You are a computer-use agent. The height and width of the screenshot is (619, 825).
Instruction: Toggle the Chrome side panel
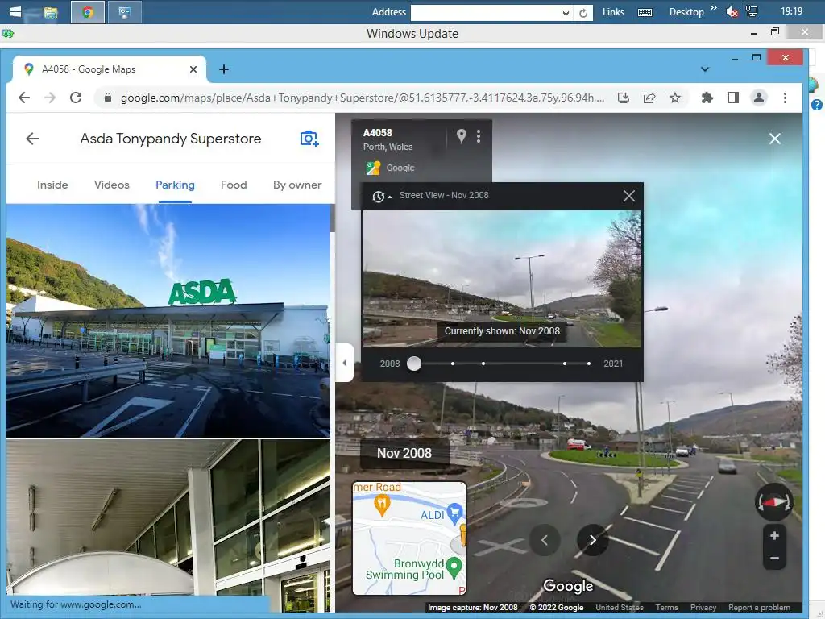tap(733, 98)
